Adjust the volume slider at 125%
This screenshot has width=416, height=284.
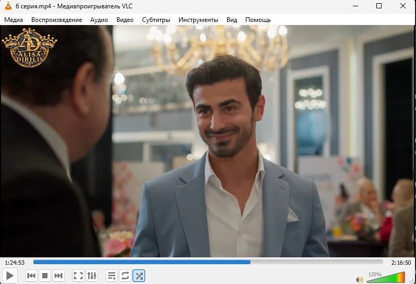pos(386,277)
